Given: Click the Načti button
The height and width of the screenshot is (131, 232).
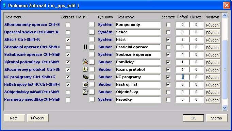Looking at the screenshot, I should pyautogui.click(x=14, y=118).
